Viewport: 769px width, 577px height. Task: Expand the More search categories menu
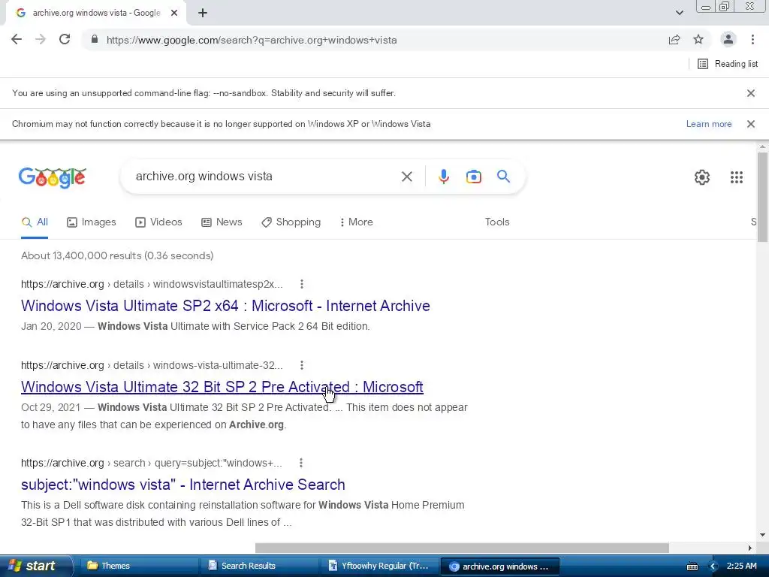(357, 222)
